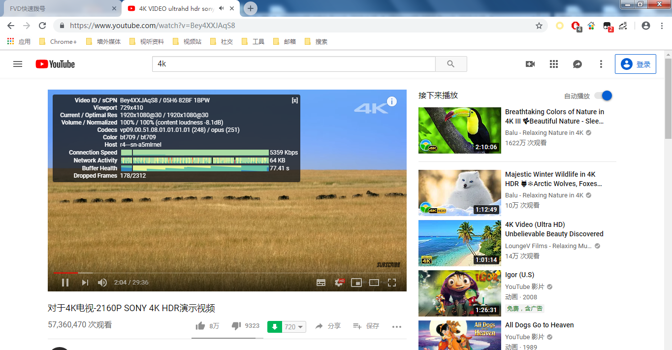Skip to next video in player
672x350 pixels.
[x=85, y=283]
